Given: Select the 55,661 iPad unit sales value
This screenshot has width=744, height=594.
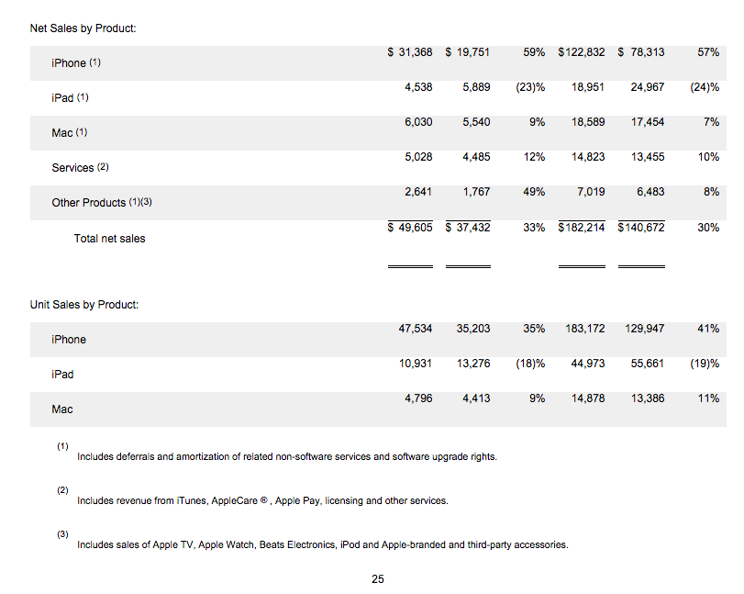Looking at the screenshot, I should pyautogui.click(x=643, y=364).
